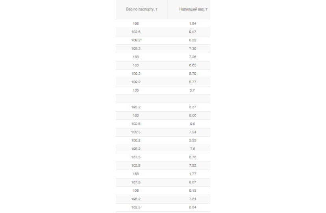Screen dimensions: 326x213
Task: Select the 7.52 cell
Action: [x=193, y=165]
